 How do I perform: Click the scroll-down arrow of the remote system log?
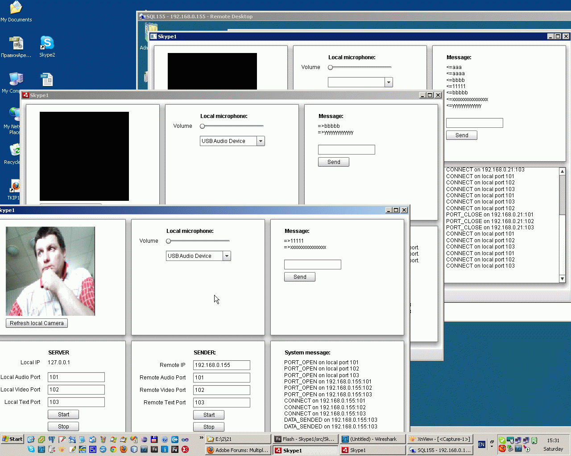pos(562,279)
